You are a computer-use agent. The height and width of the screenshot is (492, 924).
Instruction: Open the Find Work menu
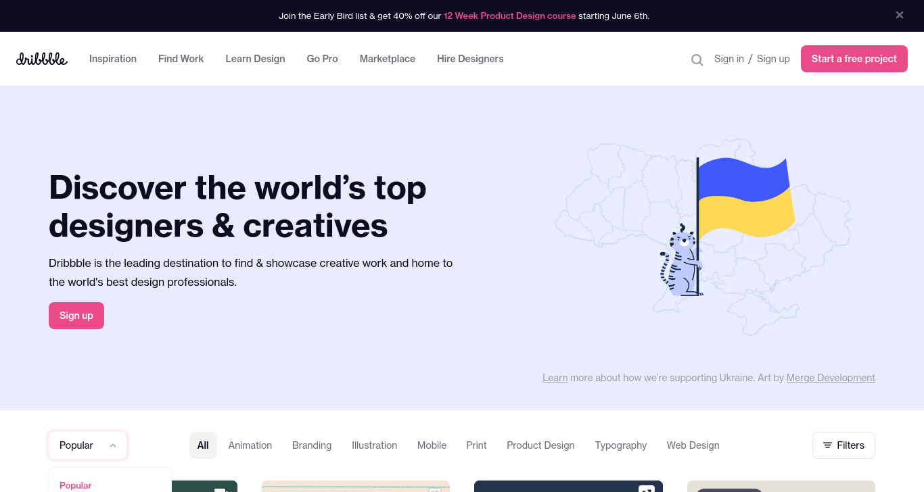(x=181, y=59)
